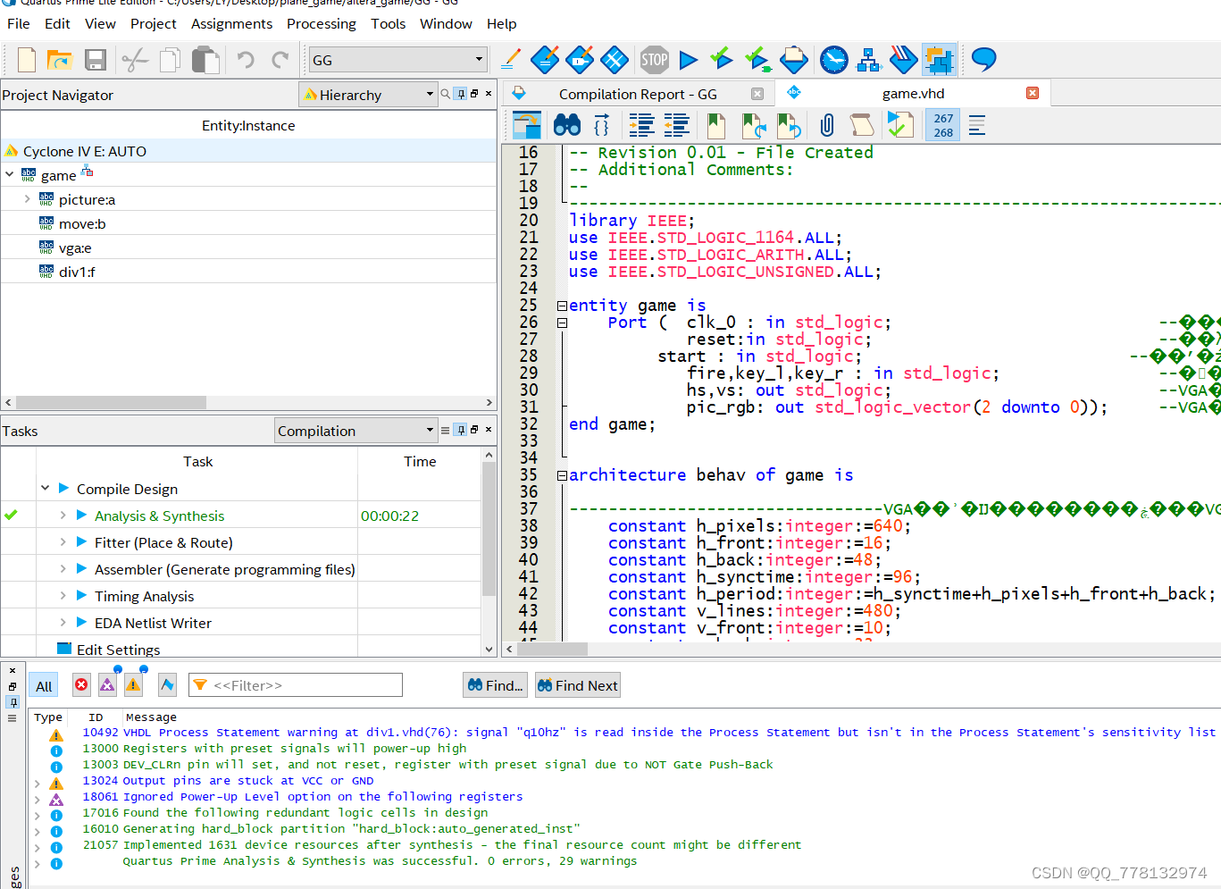This screenshot has width=1221, height=889.
Task: Increase indent in the editor toolbar
Action: (x=641, y=125)
